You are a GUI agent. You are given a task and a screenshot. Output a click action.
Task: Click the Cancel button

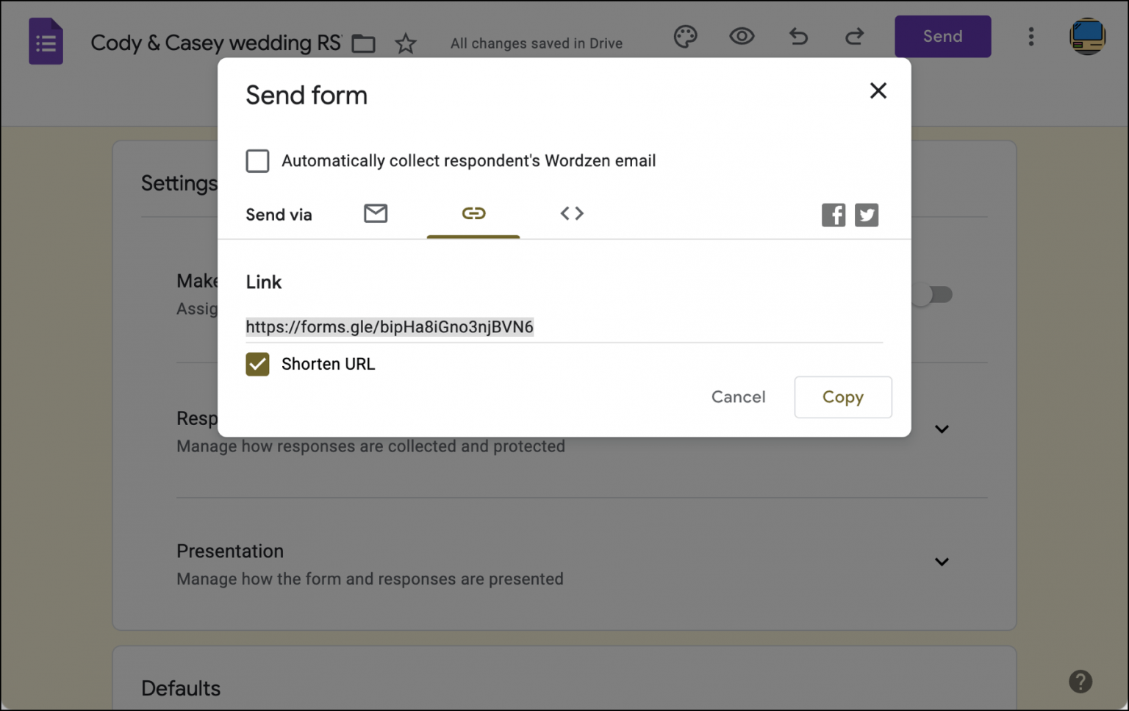click(738, 397)
